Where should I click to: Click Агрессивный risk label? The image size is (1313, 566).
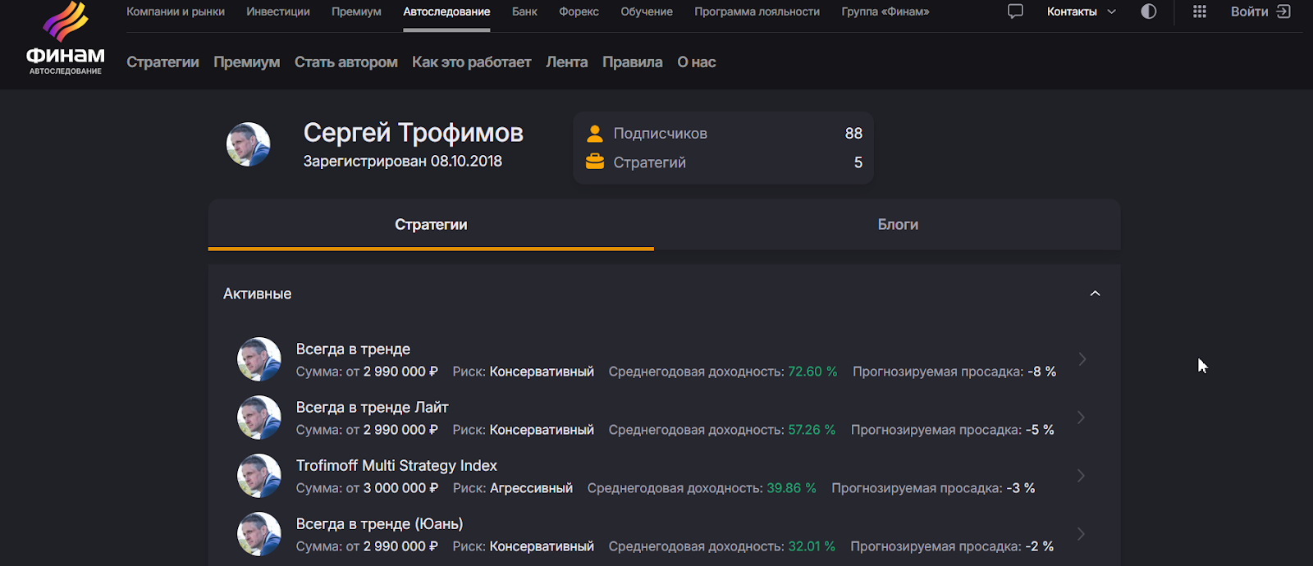pos(531,488)
